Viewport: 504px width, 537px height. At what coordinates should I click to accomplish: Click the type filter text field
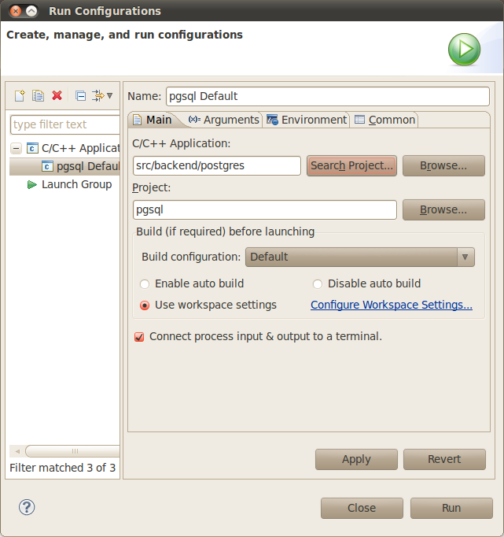(x=63, y=124)
